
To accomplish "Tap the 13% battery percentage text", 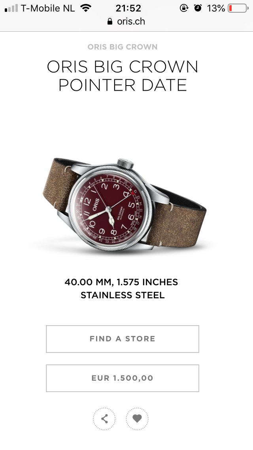I will (216, 8).
